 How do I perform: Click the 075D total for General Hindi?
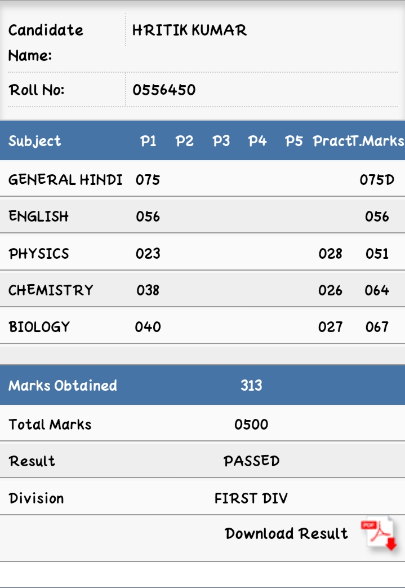click(377, 180)
